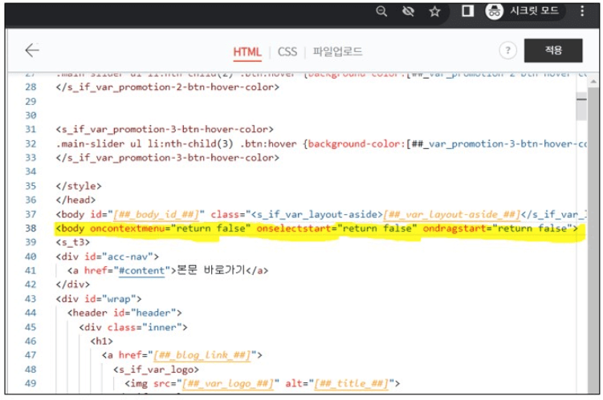Bookmark this page with the star icon
The width and height of the screenshot is (603, 400).
tap(435, 11)
